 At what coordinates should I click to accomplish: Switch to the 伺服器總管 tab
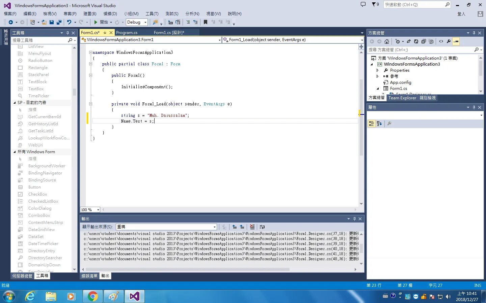click(x=22, y=276)
